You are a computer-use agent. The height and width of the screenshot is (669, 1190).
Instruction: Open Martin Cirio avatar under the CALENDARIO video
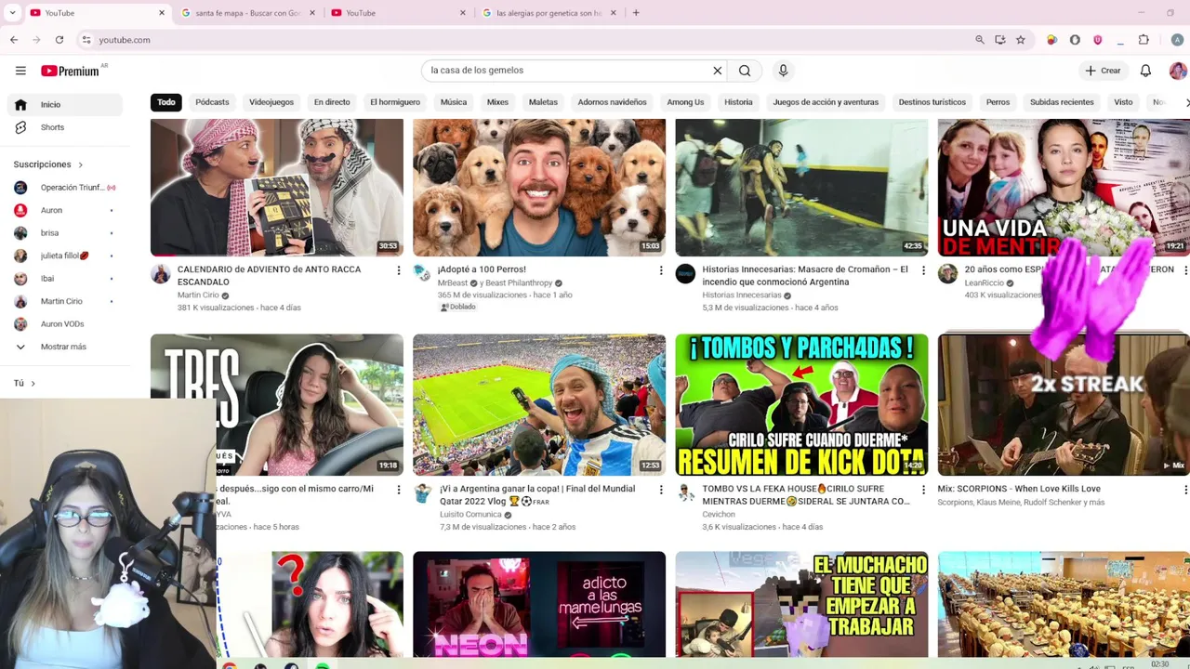(161, 274)
